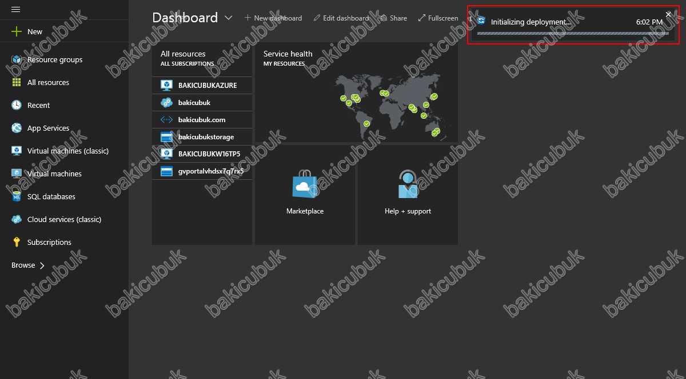Click Virtual machines sidebar label

[x=54, y=174]
